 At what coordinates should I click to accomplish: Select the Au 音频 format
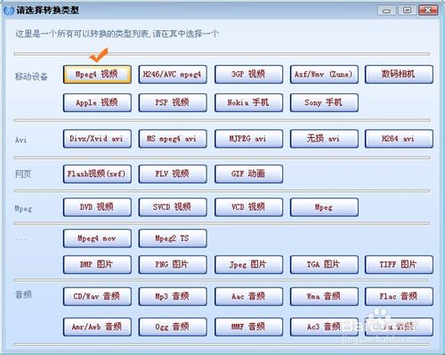coord(399,327)
